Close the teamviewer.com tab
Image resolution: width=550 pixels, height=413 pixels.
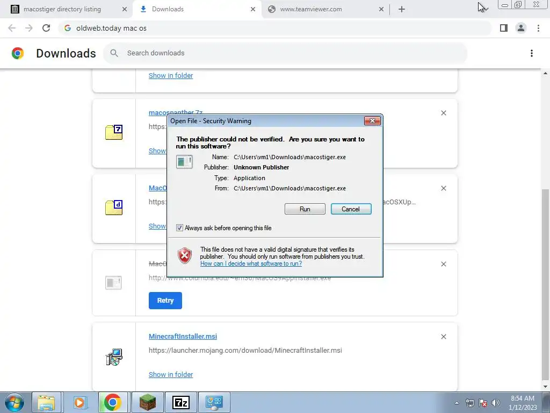381,9
